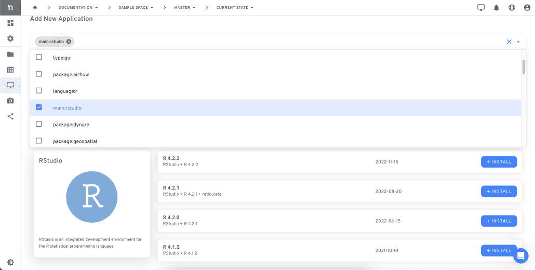
Task: Click the RStudio card title
Action: pyautogui.click(x=50, y=160)
